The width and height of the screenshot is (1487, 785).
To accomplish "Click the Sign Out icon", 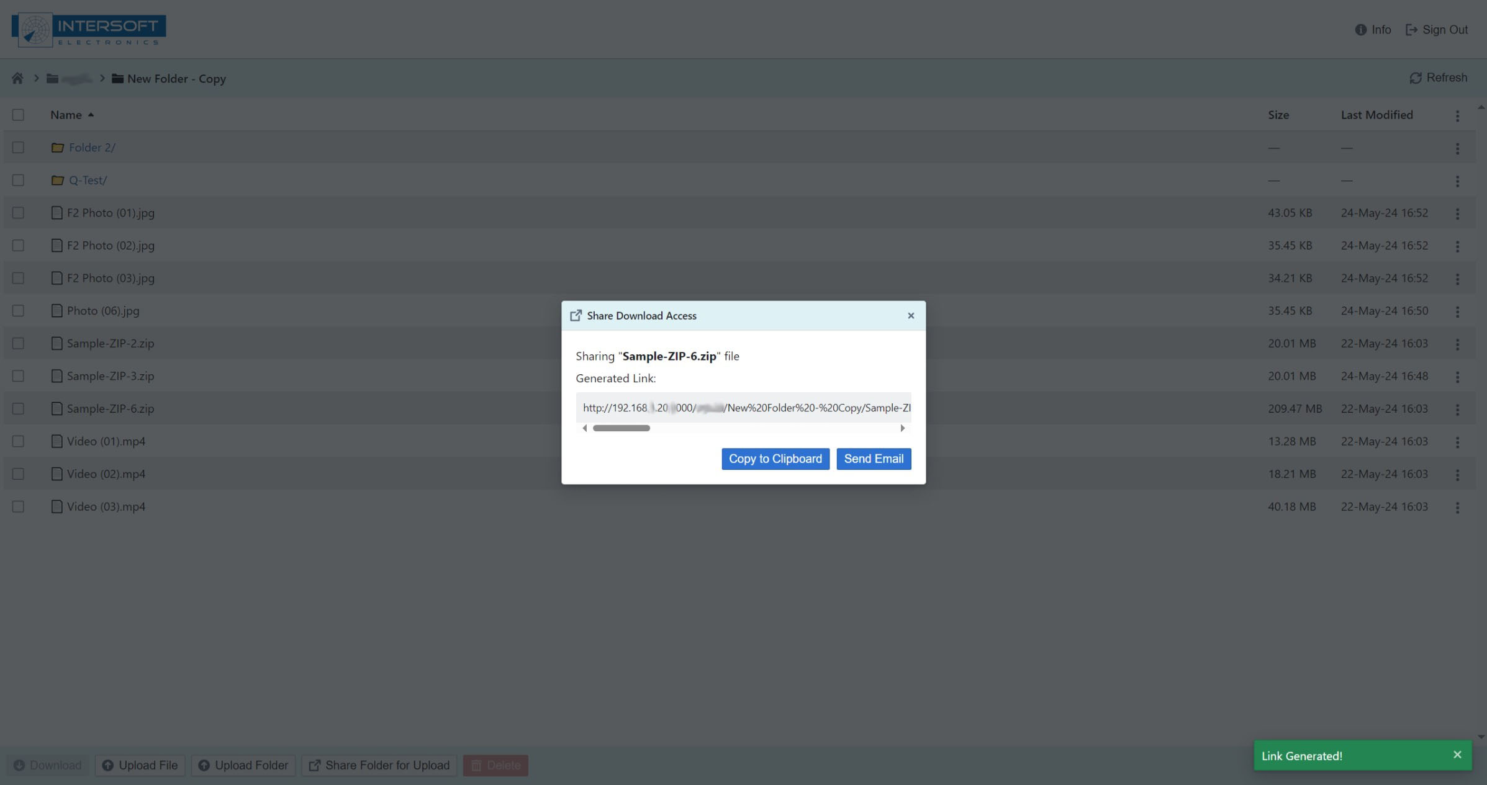I will tap(1411, 30).
